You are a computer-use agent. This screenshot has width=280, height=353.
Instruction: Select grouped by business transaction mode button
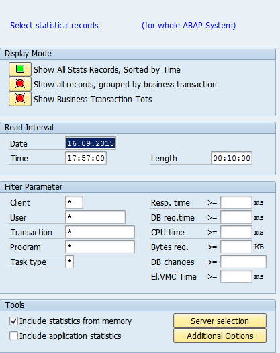pyautogui.click(x=20, y=84)
